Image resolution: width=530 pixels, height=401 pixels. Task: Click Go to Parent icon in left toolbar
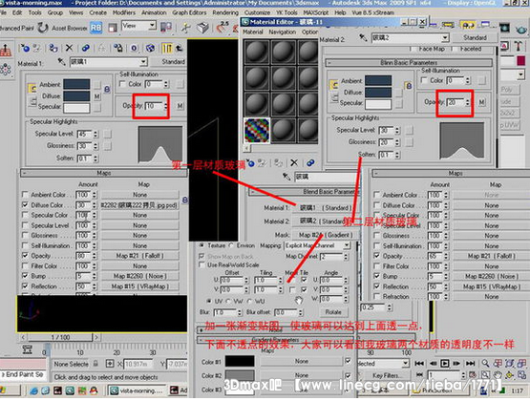point(179,48)
